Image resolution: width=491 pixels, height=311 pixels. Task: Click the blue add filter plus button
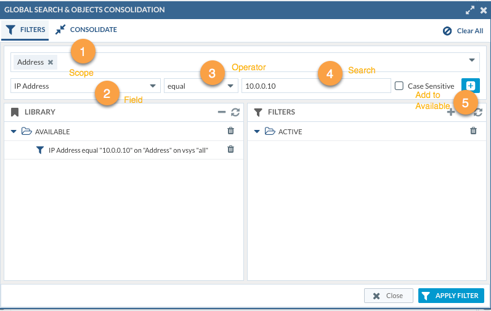(x=470, y=86)
